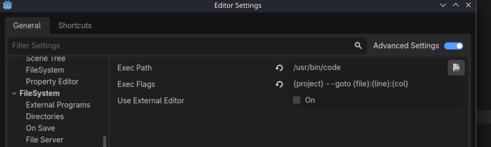Click the shade-up arrow in title bar
The width and height of the screenshot is (491, 147).
point(456,5)
